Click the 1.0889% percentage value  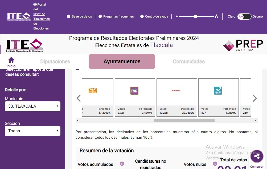[231, 113]
